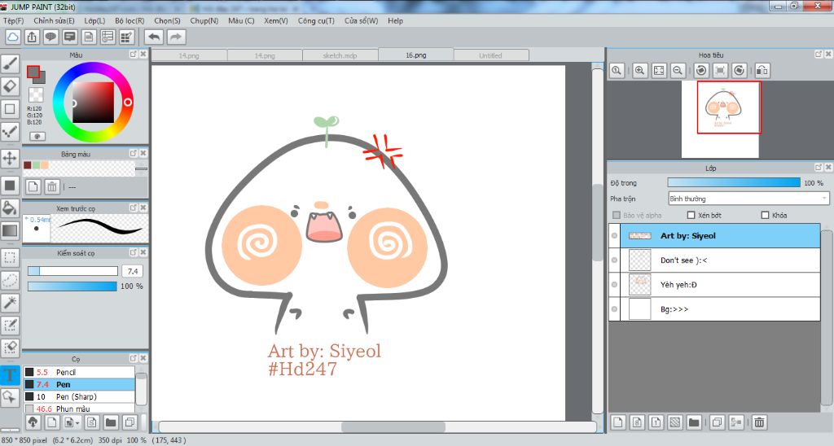Viewport: 834px width, 446px height.
Task: Select the Operation tool with cursor icon
Action: [10, 397]
